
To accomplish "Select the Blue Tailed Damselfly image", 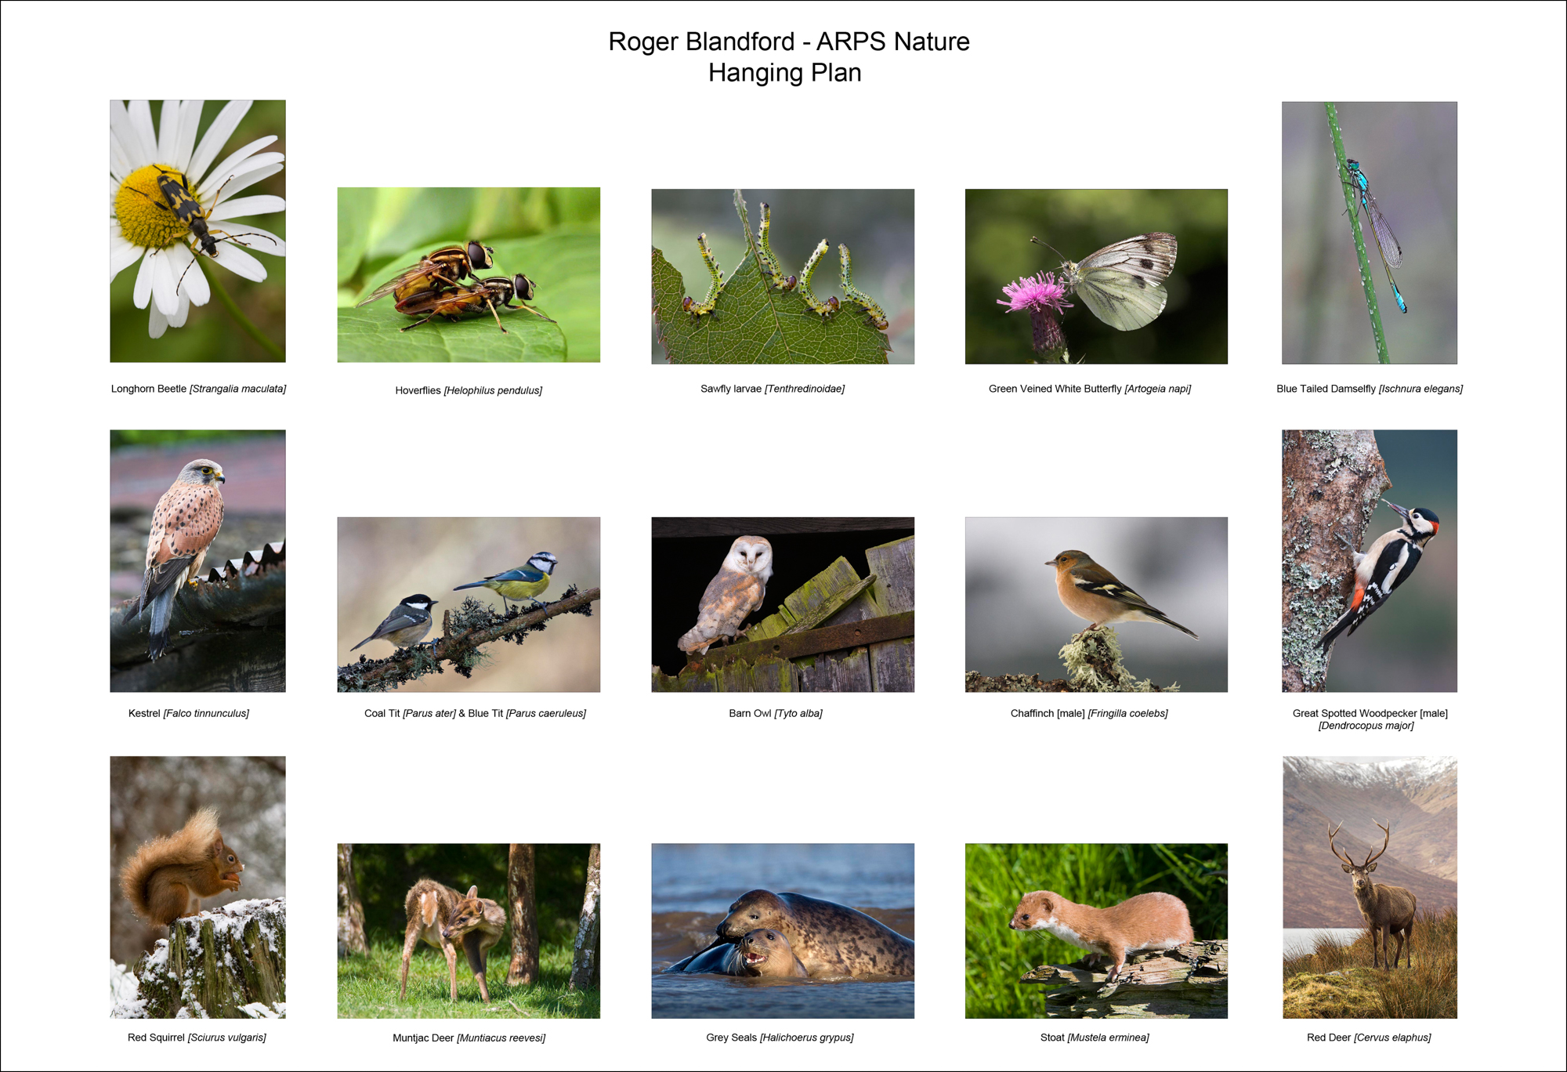I will (x=1369, y=232).
